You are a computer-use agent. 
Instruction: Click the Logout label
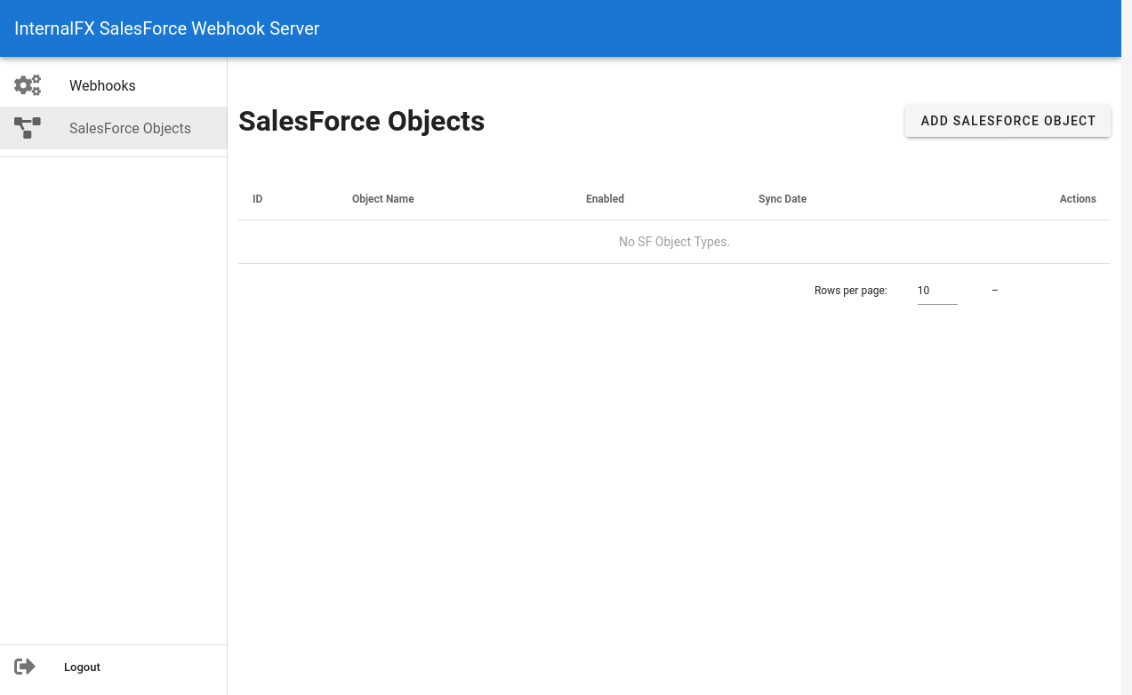click(82, 667)
